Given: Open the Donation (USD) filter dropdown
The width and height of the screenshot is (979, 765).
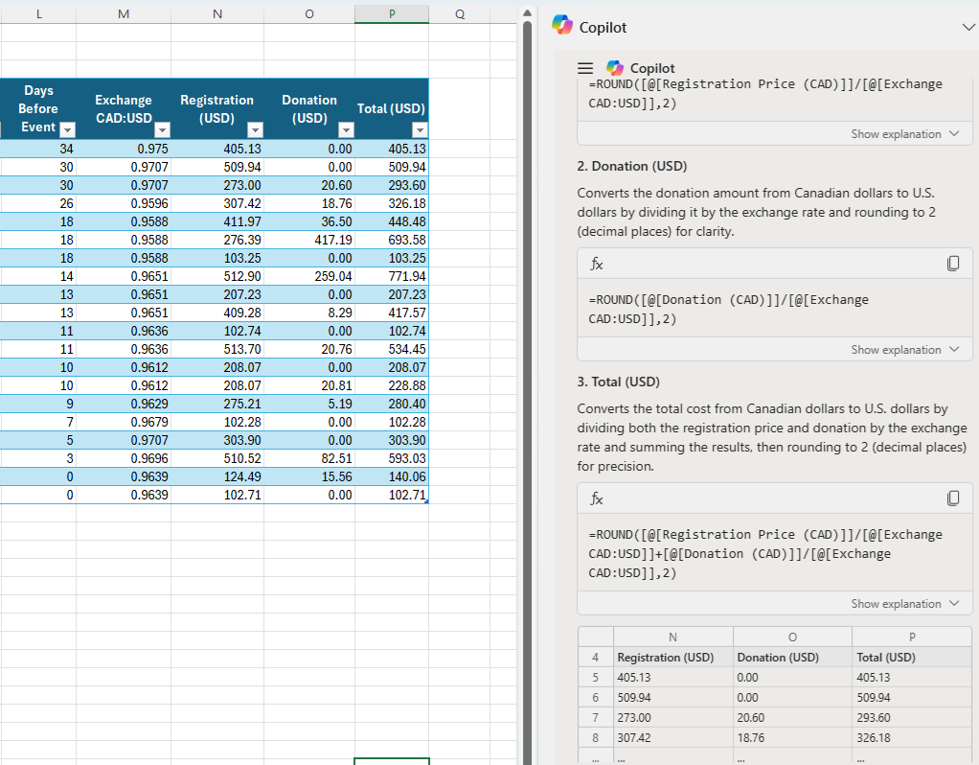Looking at the screenshot, I should pyautogui.click(x=345, y=129).
